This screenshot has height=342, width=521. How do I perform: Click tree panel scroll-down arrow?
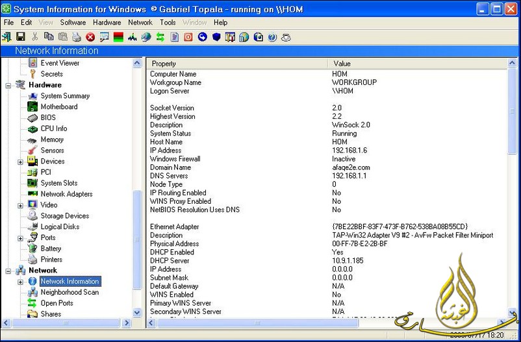(x=137, y=312)
